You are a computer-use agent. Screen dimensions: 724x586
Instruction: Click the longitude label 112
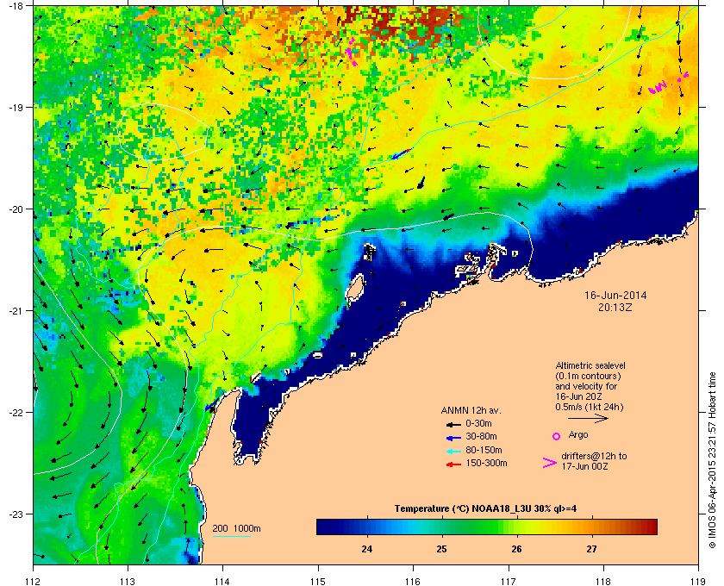pyautogui.click(x=34, y=581)
